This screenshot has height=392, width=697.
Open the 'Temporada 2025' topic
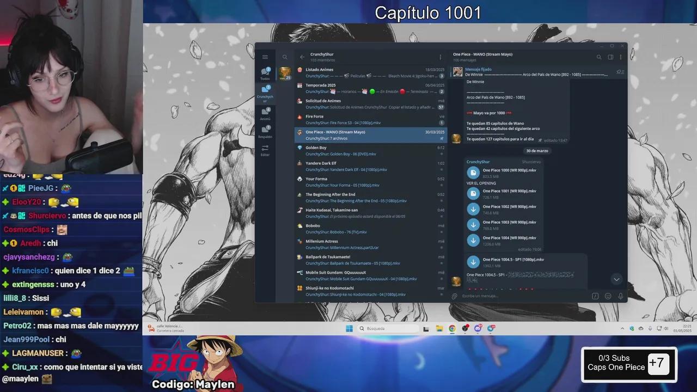pyautogui.click(x=370, y=88)
